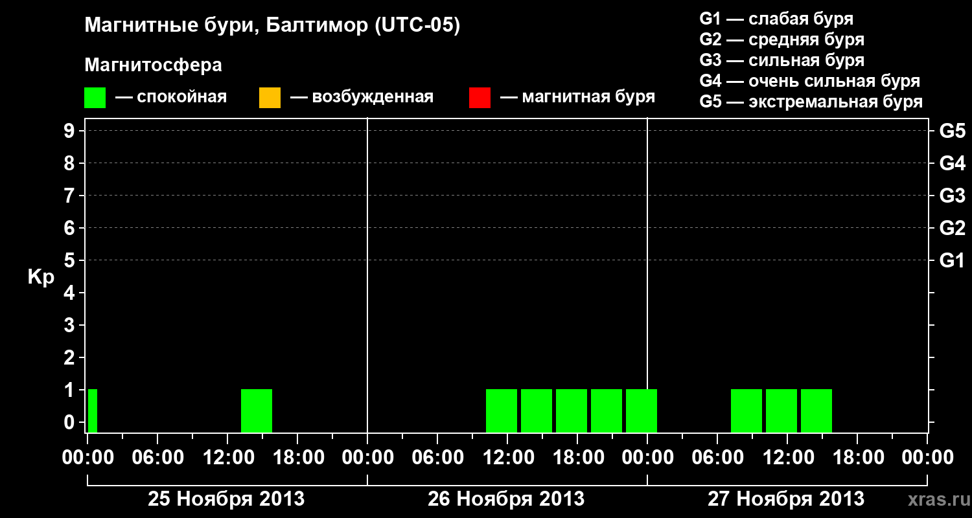Screen dimensions: 972x518
Task: Click the last green bar on 27 November
Action: [816, 411]
